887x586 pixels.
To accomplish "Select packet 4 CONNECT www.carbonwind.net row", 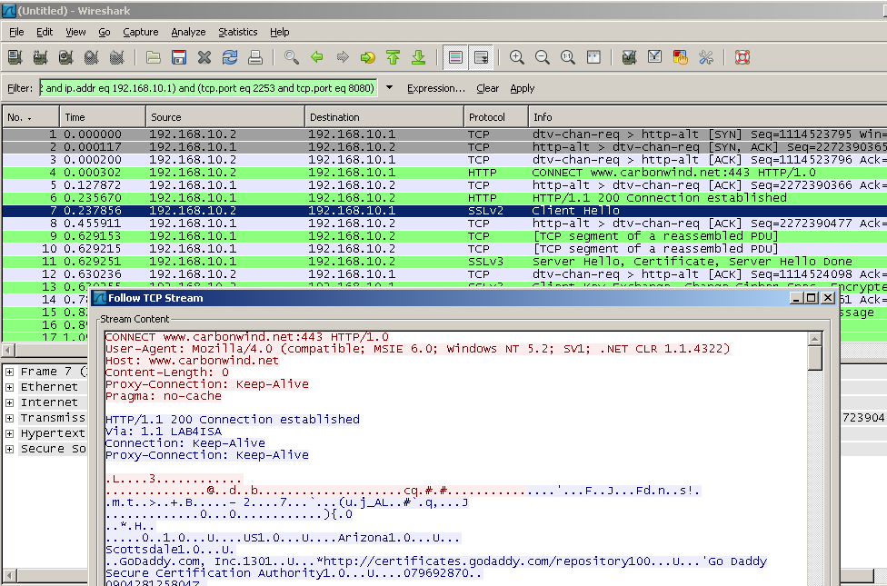I will [x=444, y=173].
